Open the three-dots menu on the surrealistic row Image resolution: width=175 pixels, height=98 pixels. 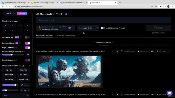coord(169,51)
